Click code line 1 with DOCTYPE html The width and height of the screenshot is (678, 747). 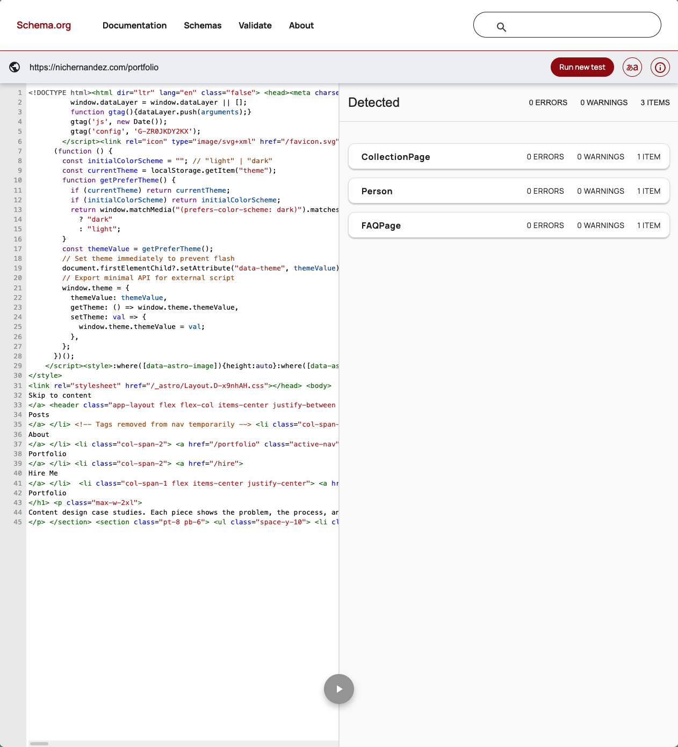pos(183,93)
